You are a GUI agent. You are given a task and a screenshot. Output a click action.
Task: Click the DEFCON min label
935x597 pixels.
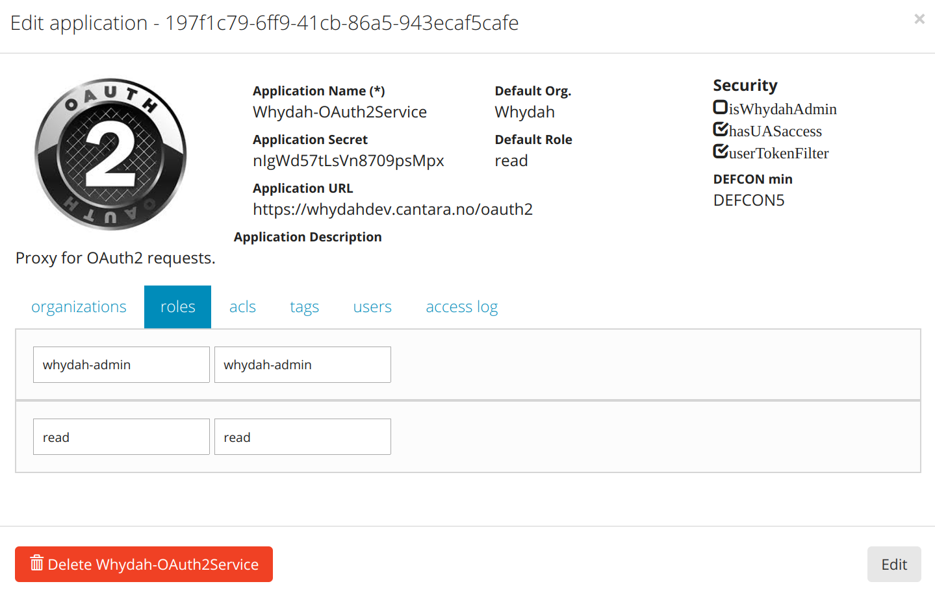pos(752,179)
